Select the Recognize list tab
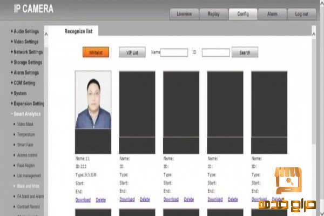The image size is (324, 216). pyautogui.click(x=78, y=31)
